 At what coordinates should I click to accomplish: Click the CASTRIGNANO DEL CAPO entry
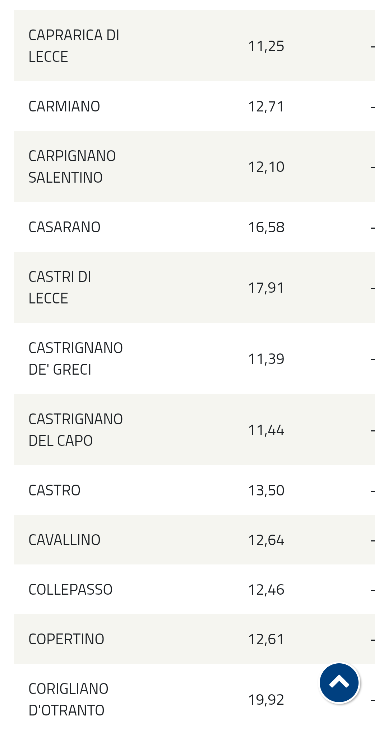tap(75, 430)
